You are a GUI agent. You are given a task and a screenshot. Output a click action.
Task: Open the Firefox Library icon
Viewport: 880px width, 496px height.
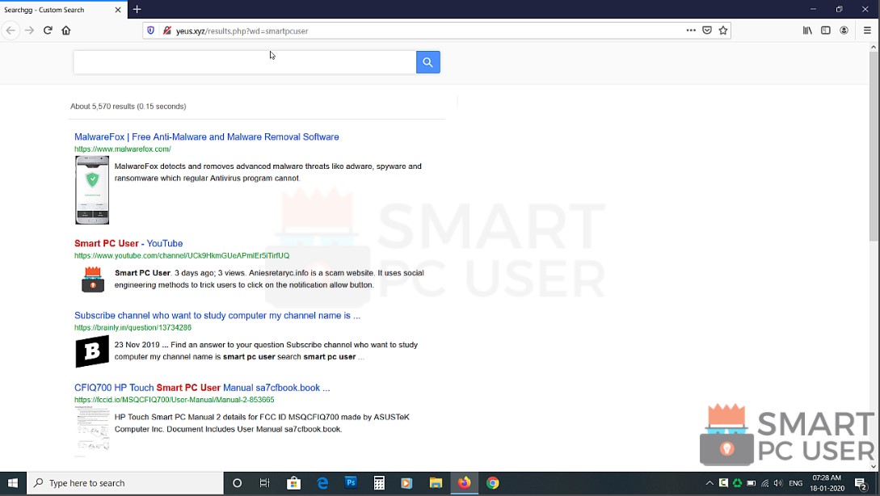(x=807, y=30)
